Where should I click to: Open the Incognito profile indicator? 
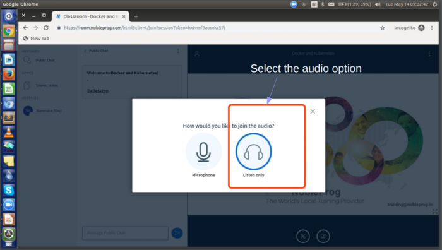[x=409, y=28]
